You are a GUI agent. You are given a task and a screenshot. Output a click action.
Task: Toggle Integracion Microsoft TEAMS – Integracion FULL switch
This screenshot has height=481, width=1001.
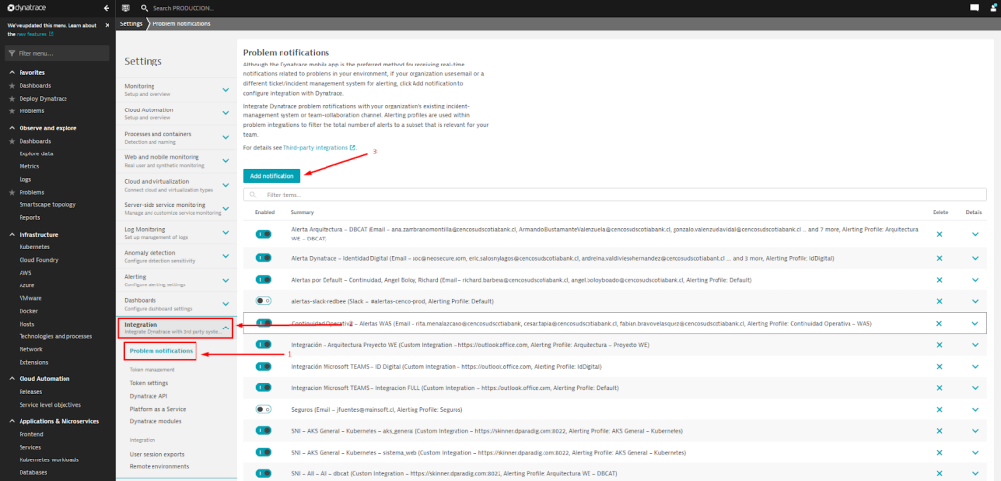(263, 388)
